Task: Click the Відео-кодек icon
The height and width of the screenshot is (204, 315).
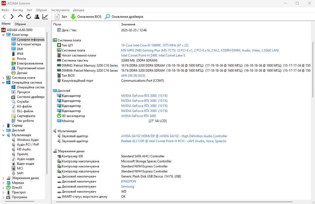Action: coord(14,164)
